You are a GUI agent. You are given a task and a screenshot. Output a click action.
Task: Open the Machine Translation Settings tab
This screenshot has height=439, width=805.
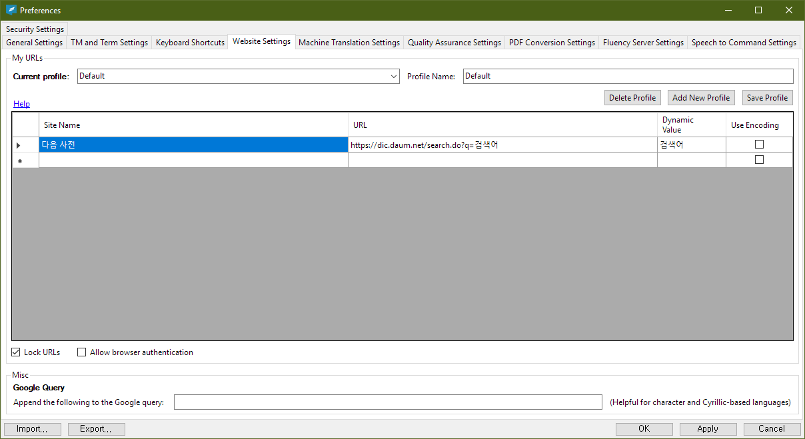tap(349, 43)
